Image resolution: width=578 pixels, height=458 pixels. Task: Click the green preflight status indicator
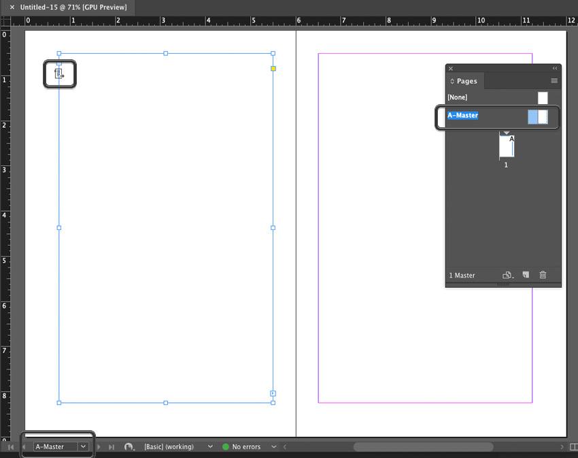point(225,446)
